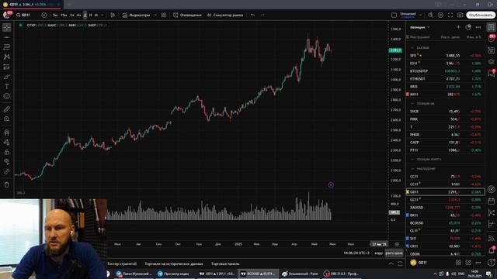This screenshot has width=497, height=279.
Task: Open the Тестер стратегий tab
Action: coord(122,263)
